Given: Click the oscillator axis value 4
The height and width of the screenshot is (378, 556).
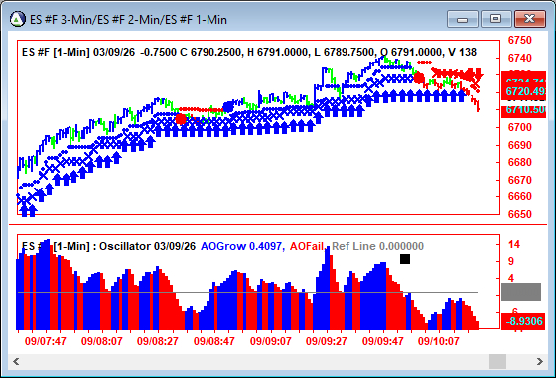Looking at the screenshot, I should pyautogui.click(x=511, y=278).
